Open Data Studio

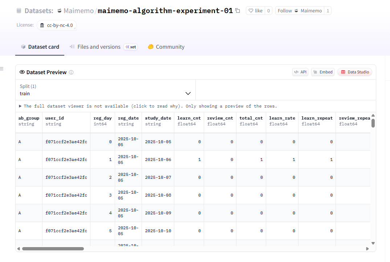click(x=354, y=72)
